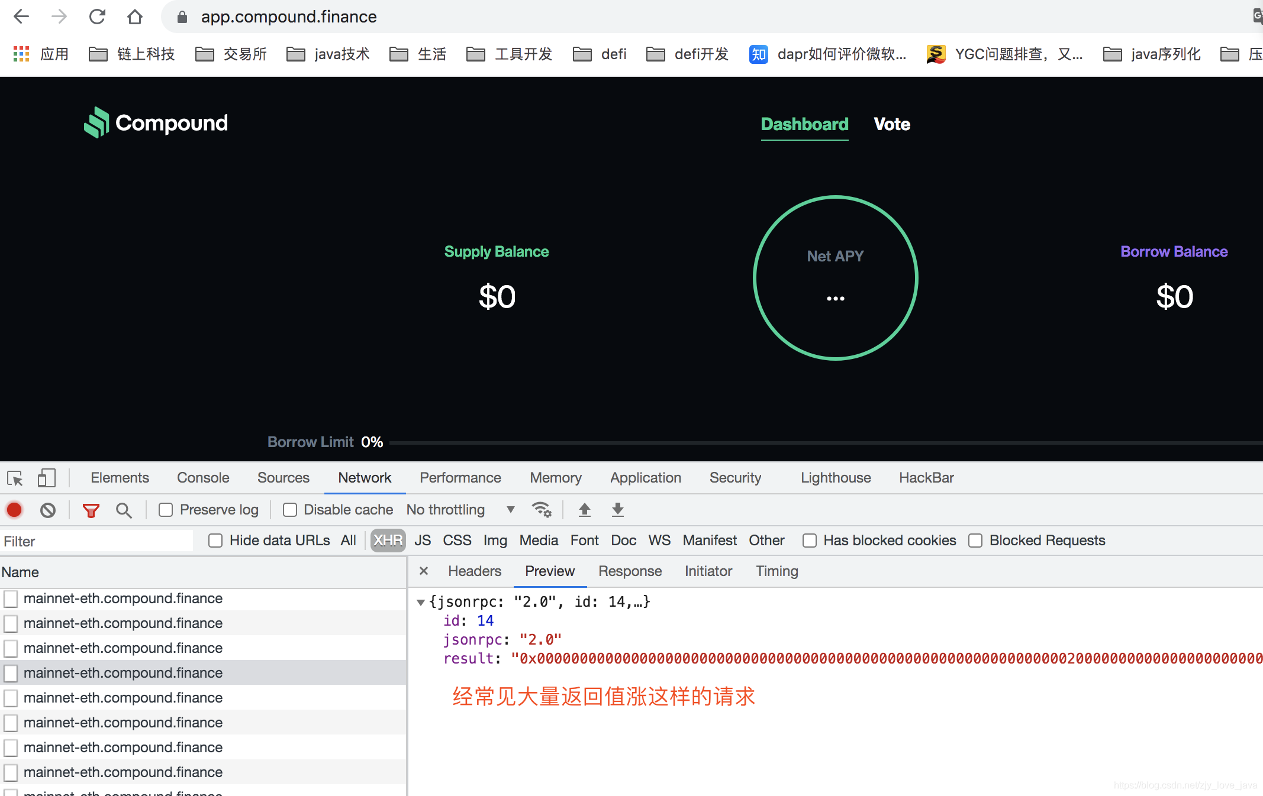Open the Vote page on Compound
The width and height of the screenshot is (1263, 796).
(891, 124)
